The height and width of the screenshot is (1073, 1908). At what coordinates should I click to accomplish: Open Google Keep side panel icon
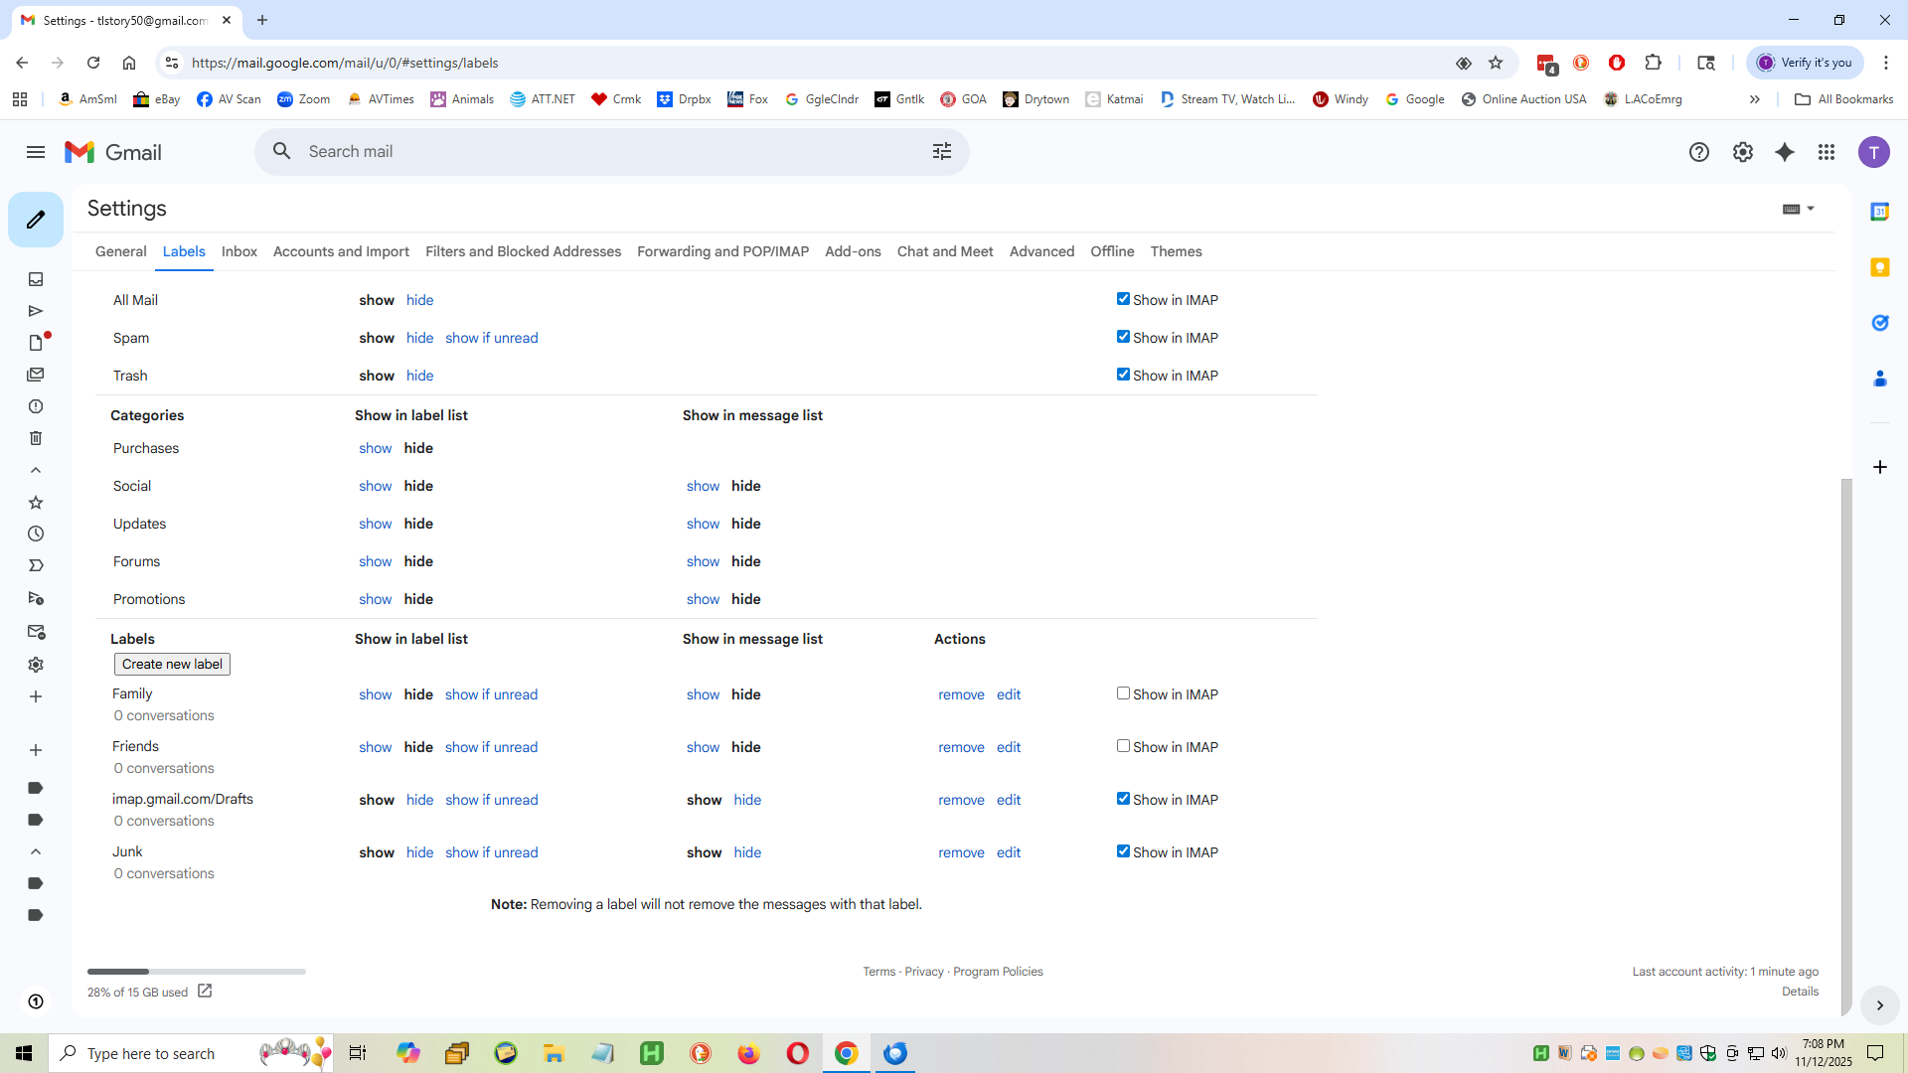click(x=1879, y=267)
